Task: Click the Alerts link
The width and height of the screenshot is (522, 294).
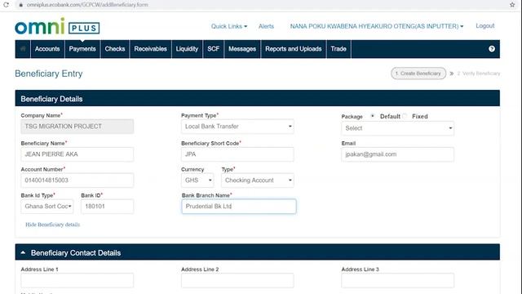Action: (267, 26)
